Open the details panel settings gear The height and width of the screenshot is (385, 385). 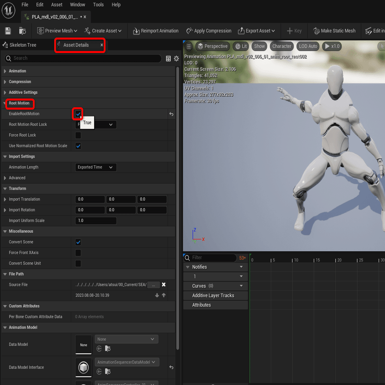pos(176,59)
